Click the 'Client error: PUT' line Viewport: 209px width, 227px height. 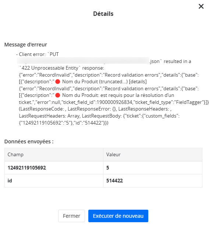[x=38, y=55]
